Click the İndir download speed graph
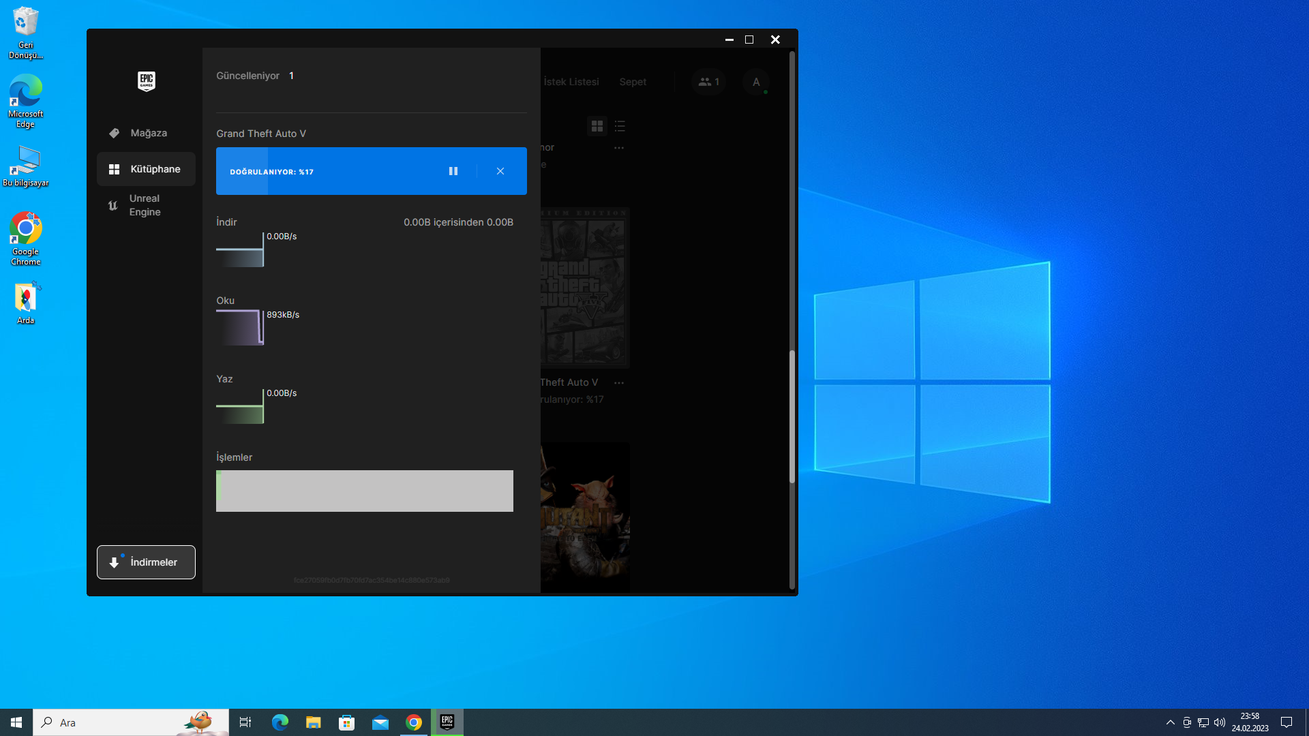Screen dimensions: 1309x736 [x=240, y=249]
